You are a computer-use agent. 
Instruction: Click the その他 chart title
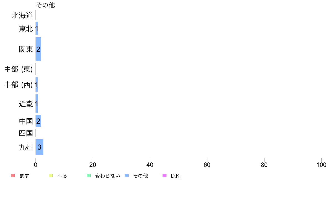pos(45,5)
